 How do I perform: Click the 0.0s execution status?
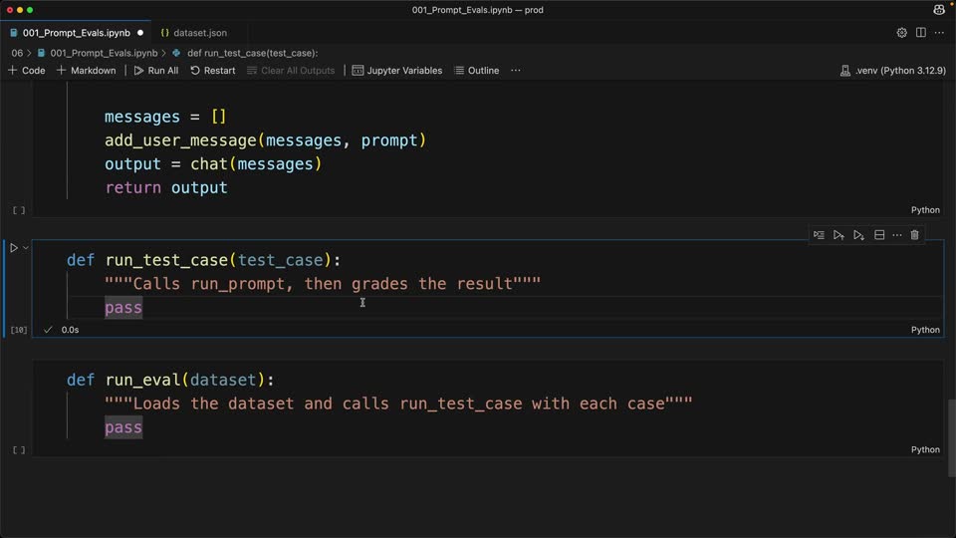pos(70,330)
